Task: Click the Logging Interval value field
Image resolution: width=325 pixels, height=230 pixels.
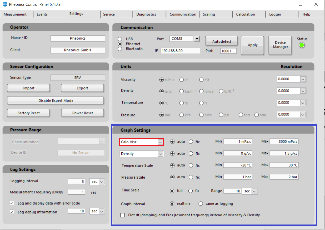Action: (76, 181)
